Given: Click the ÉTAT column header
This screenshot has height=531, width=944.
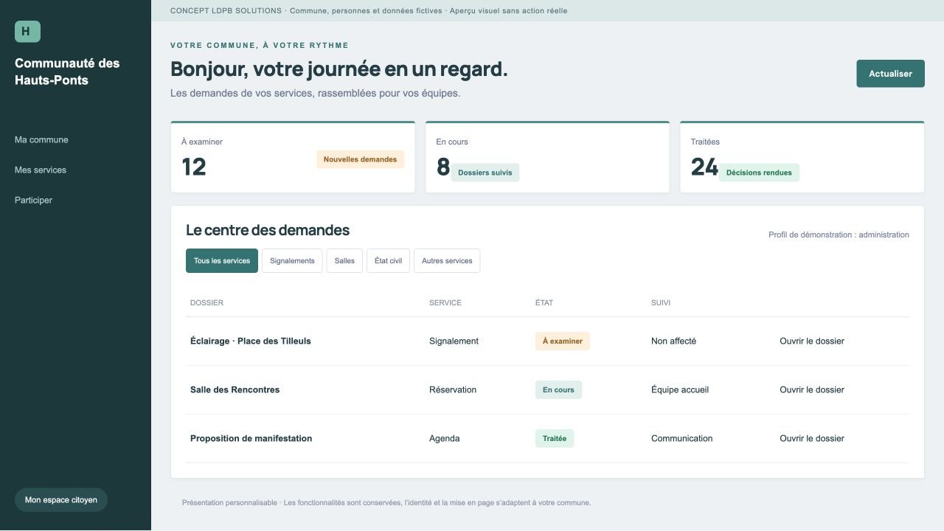Looking at the screenshot, I should coord(544,303).
